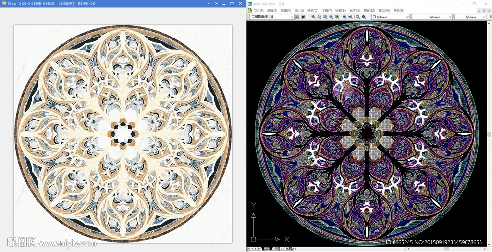Open the 格式(O) menu
The width and height of the screenshot is (492, 252).
click(x=313, y=11)
